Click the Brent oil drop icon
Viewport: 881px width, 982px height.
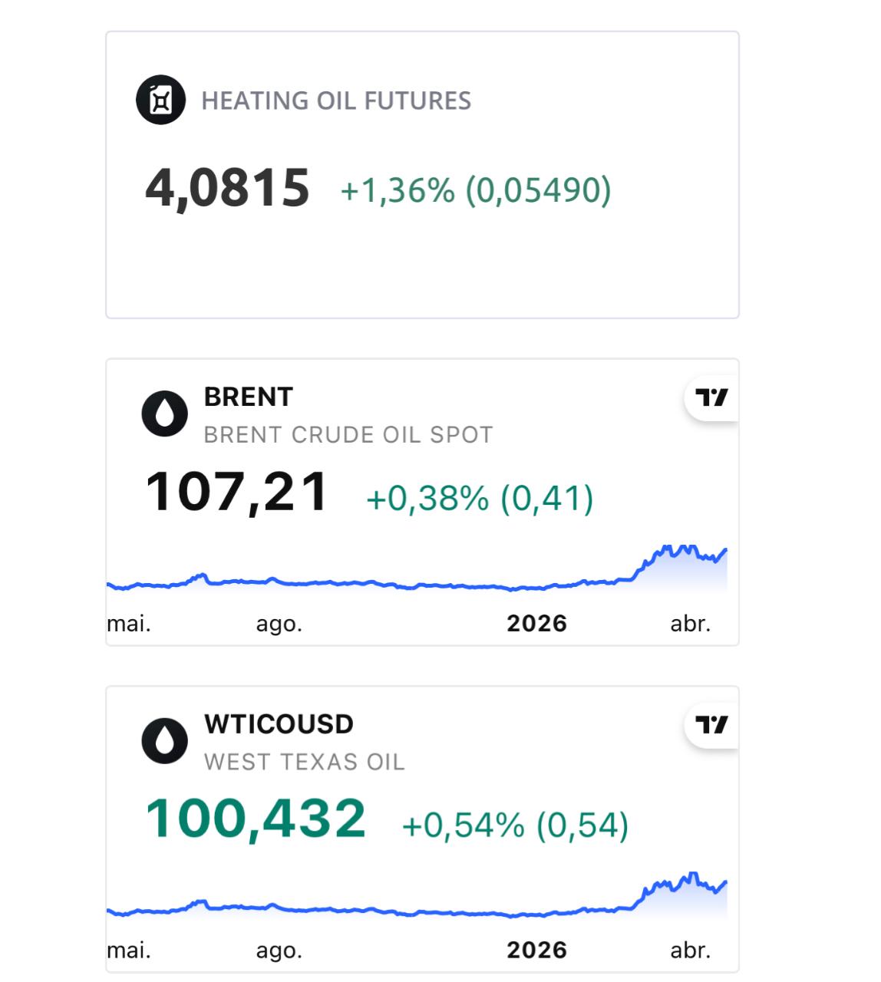[164, 414]
